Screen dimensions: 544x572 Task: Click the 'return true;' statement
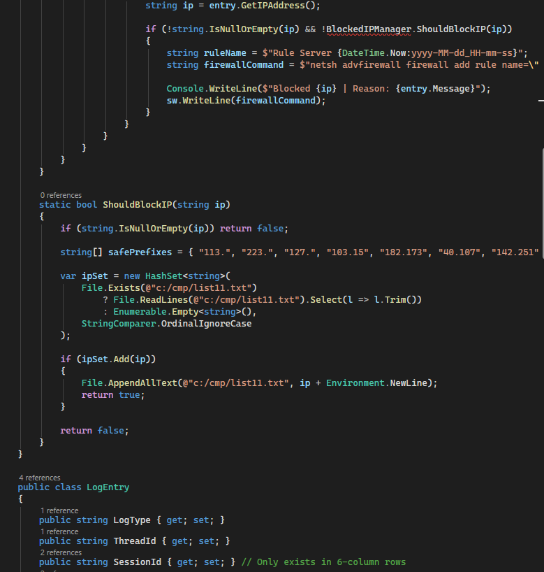pos(113,395)
